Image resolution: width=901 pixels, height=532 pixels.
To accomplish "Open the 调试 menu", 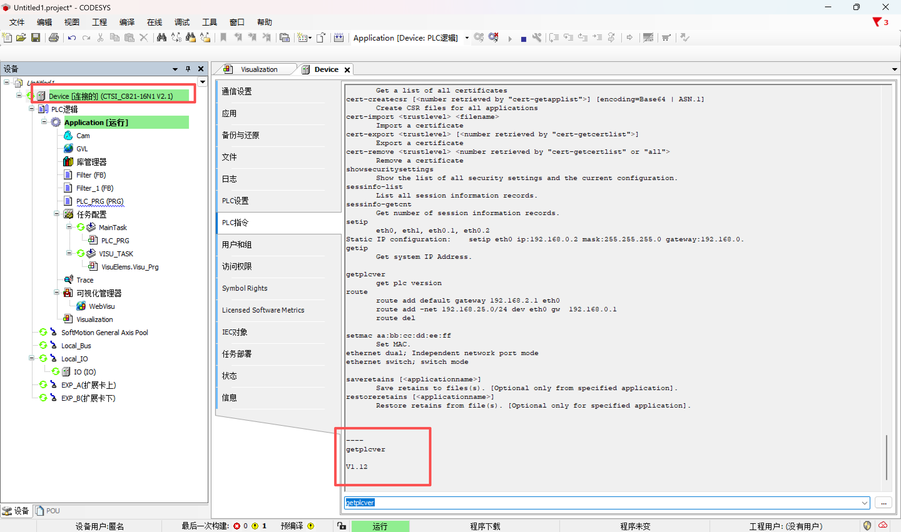I will 182,22.
